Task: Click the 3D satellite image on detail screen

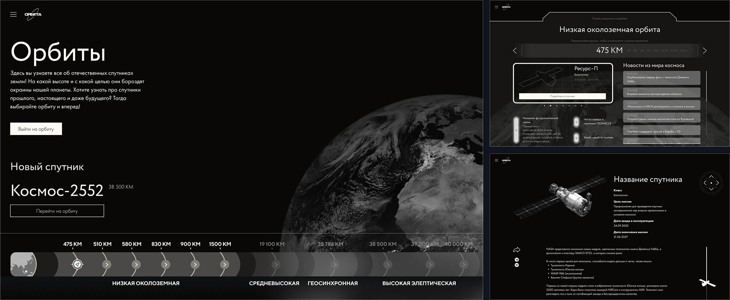Action: coord(559,198)
